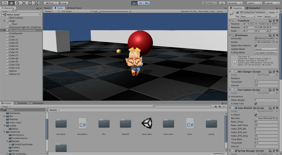
Task: Expand SD_unitychan_humanoid in Hierarchy
Action: [x=4, y=30]
